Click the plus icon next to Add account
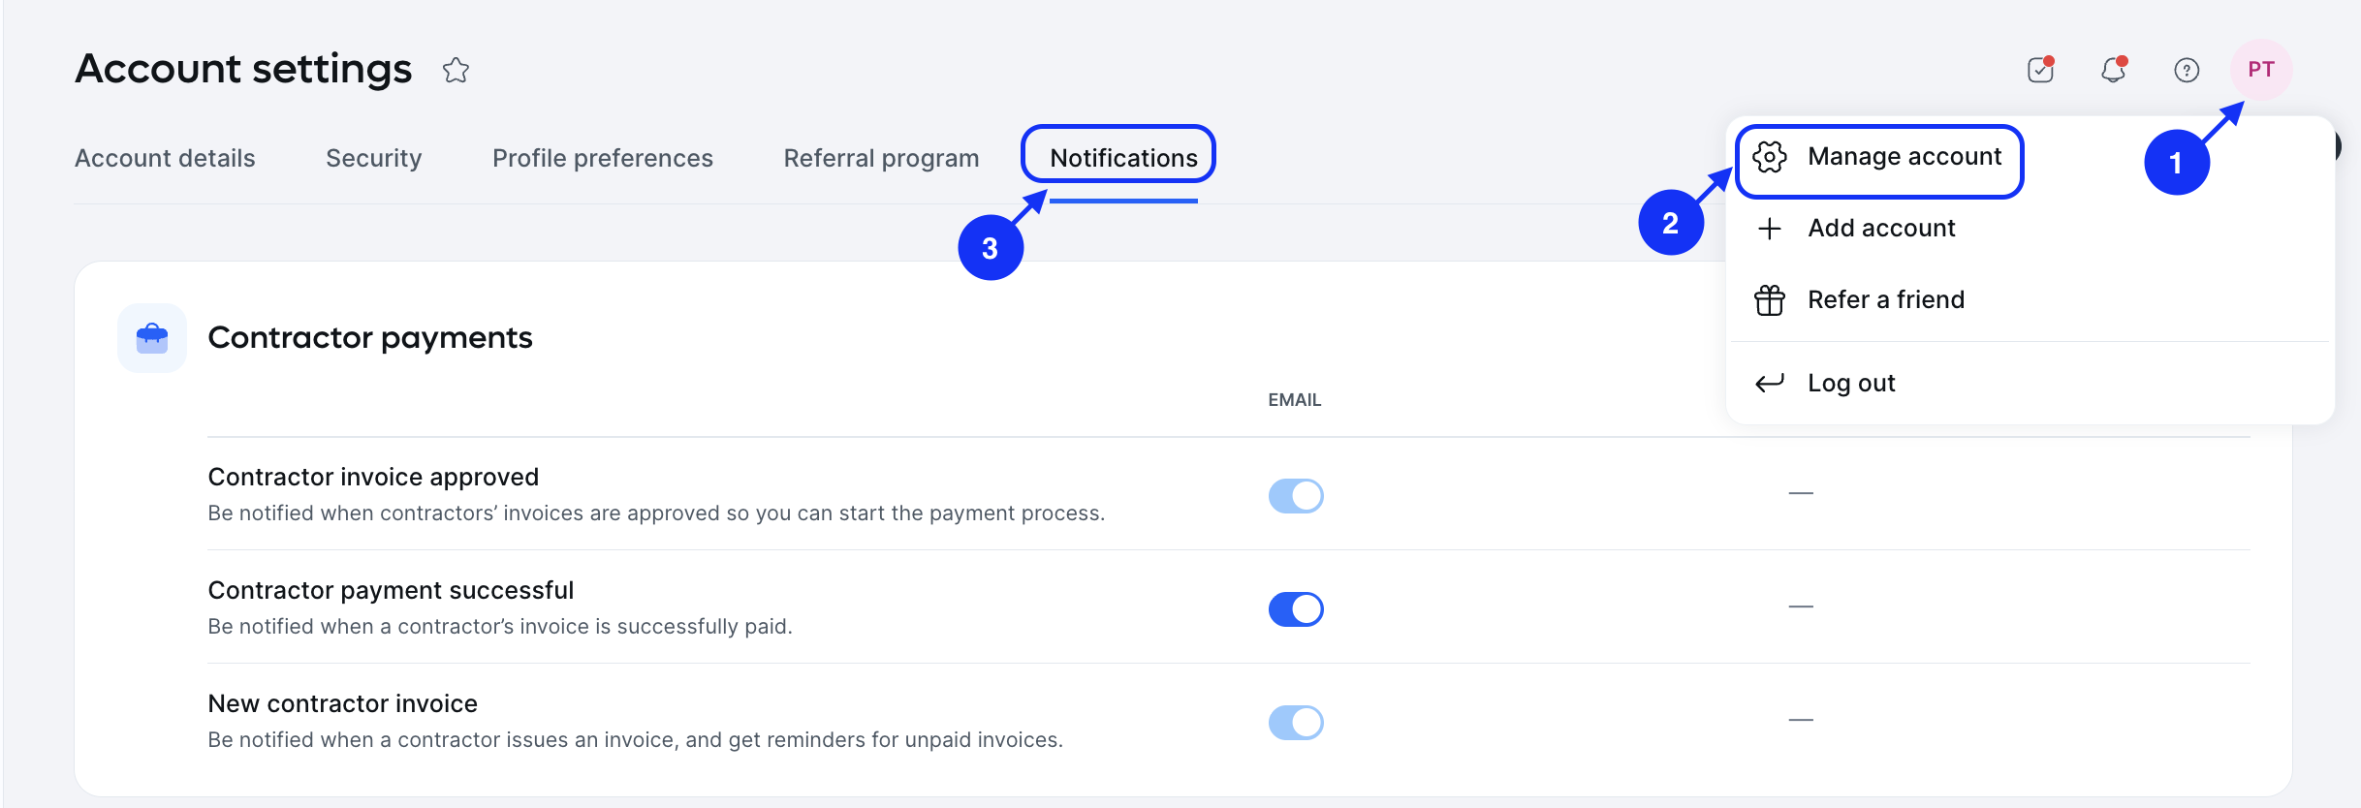The width and height of the screenshot is (2361, 808). [x=1770, y=228]
